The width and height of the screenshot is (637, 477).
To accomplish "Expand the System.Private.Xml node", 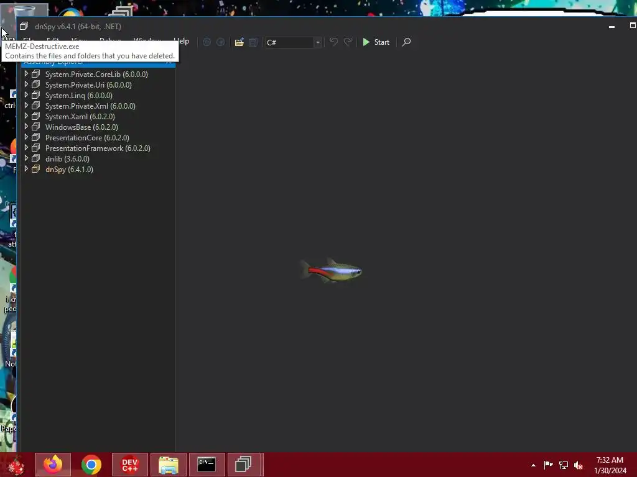I will 26,106.
